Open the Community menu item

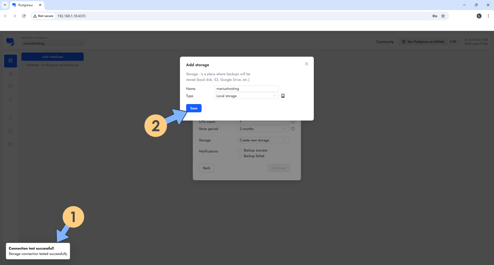pos(385,41)
